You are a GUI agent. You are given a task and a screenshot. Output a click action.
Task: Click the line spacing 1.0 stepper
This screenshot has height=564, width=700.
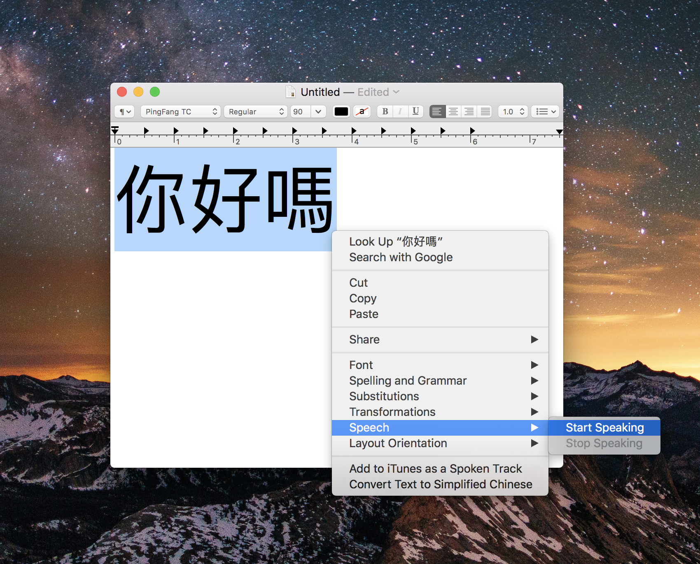coord(512,111)
